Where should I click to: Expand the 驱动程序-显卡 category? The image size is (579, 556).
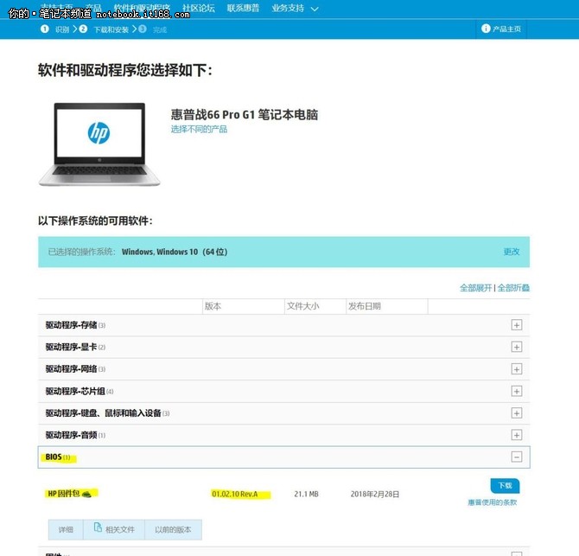click(x=516, y=347)
